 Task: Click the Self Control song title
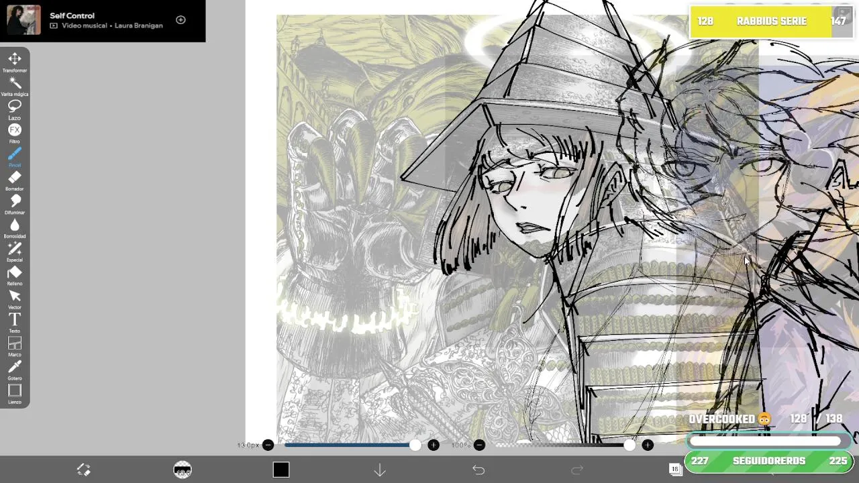pos(72,15)
